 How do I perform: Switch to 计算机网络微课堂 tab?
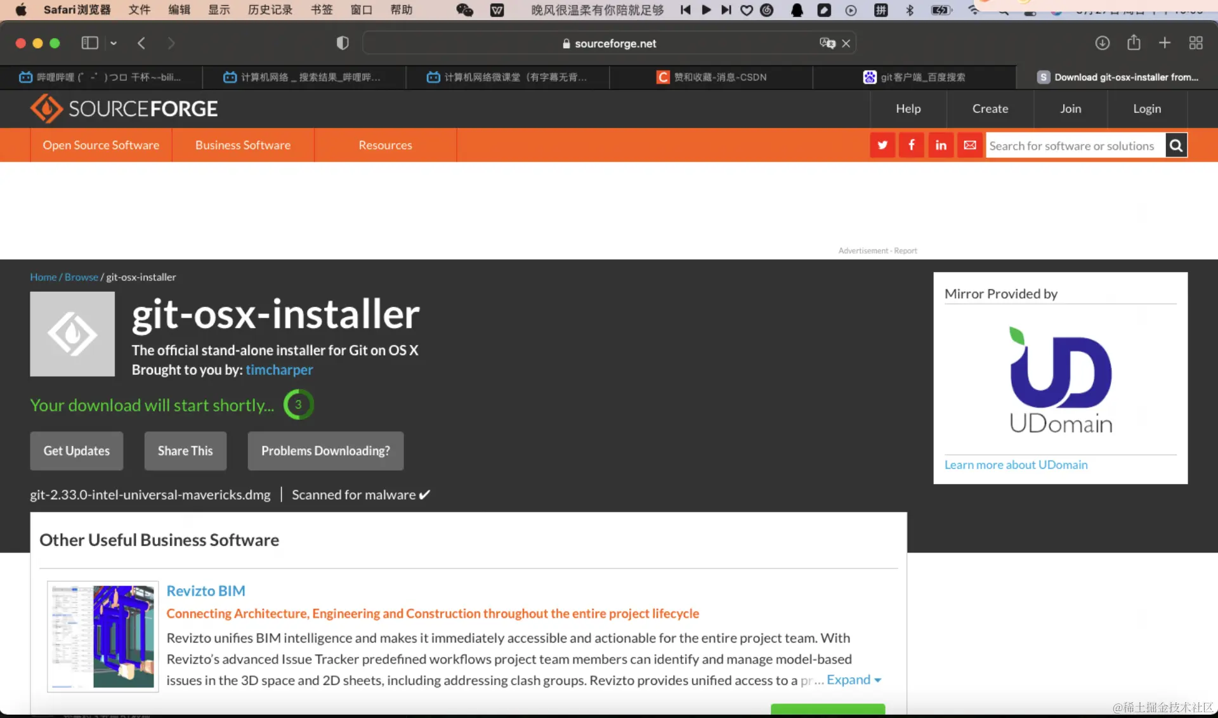507,77
